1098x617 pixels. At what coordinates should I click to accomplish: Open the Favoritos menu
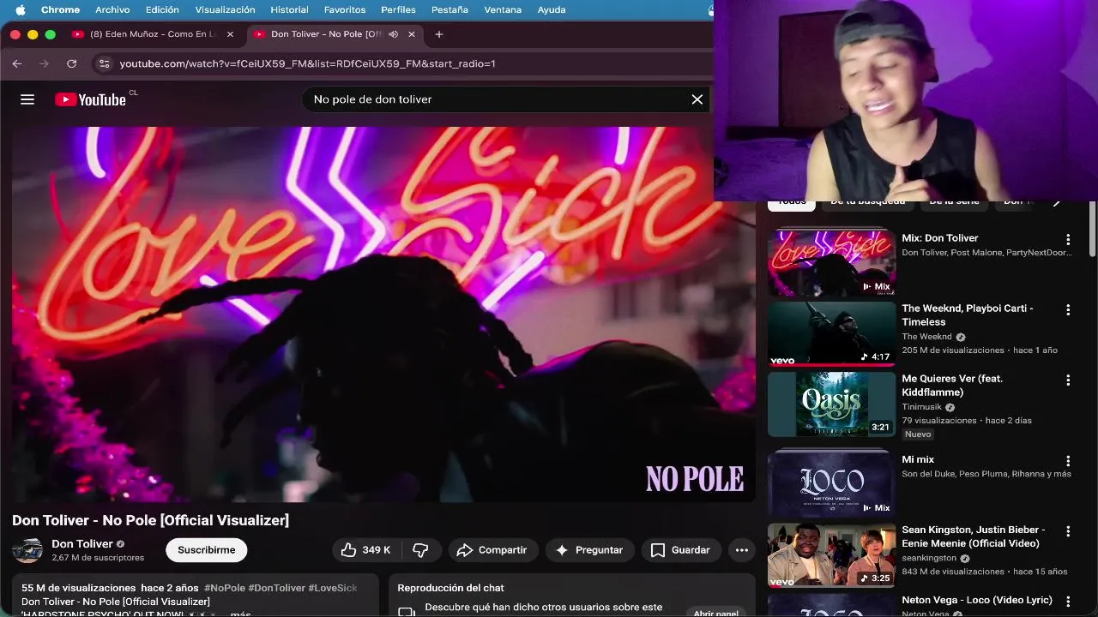[x=345, y=9]
